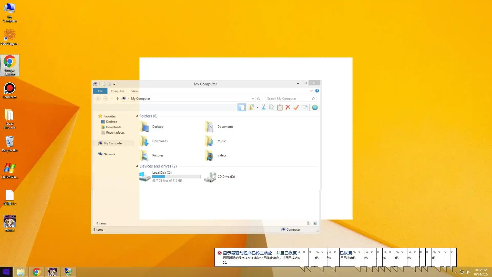Open the Computer ribbon tab
The height and width of the screenshot is (277, 492).
[117, 91]
